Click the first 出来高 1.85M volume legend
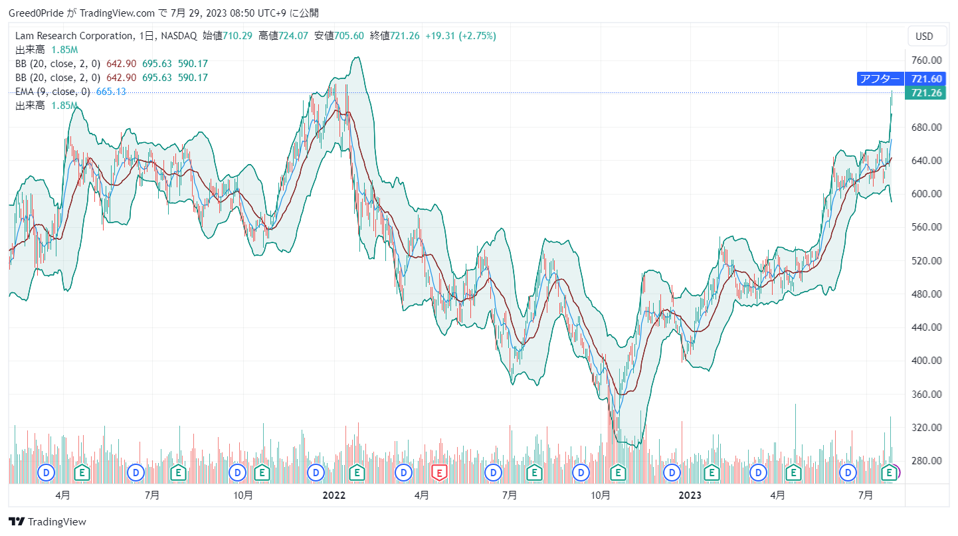This screenshot has width=958, height=536. coord(47,50)
